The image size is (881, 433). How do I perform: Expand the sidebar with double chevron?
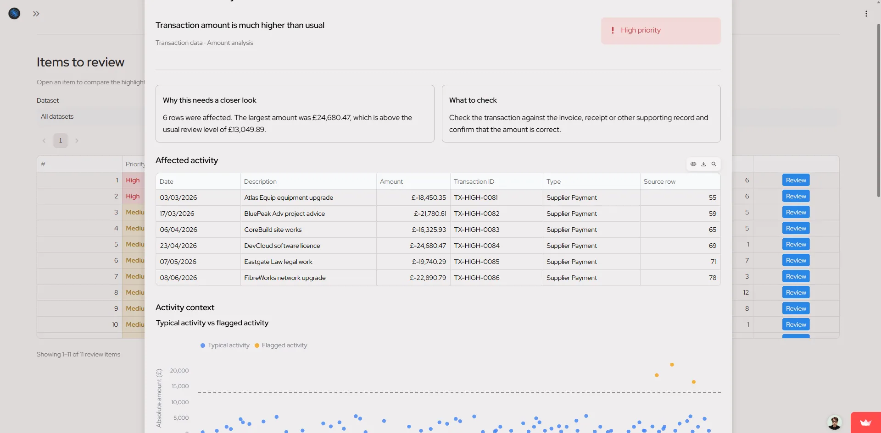(x=36, y=14)
